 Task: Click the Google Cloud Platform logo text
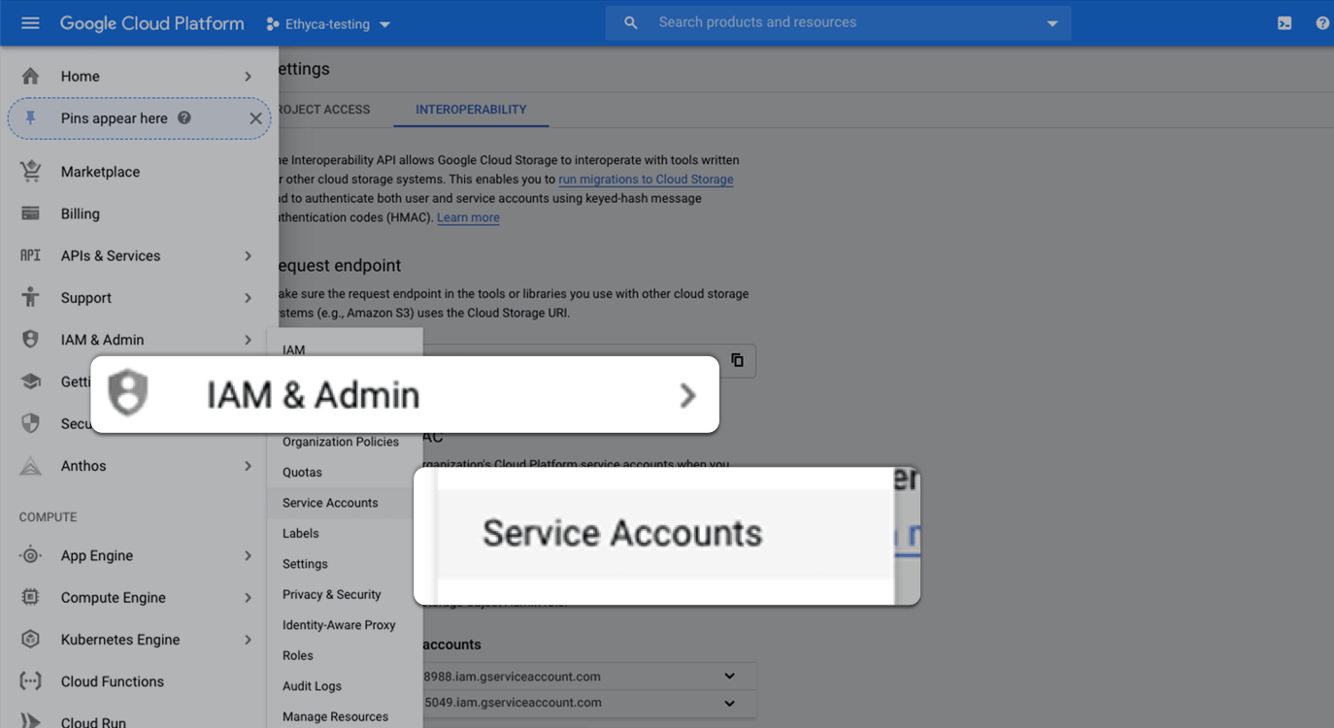pos(151,23)
